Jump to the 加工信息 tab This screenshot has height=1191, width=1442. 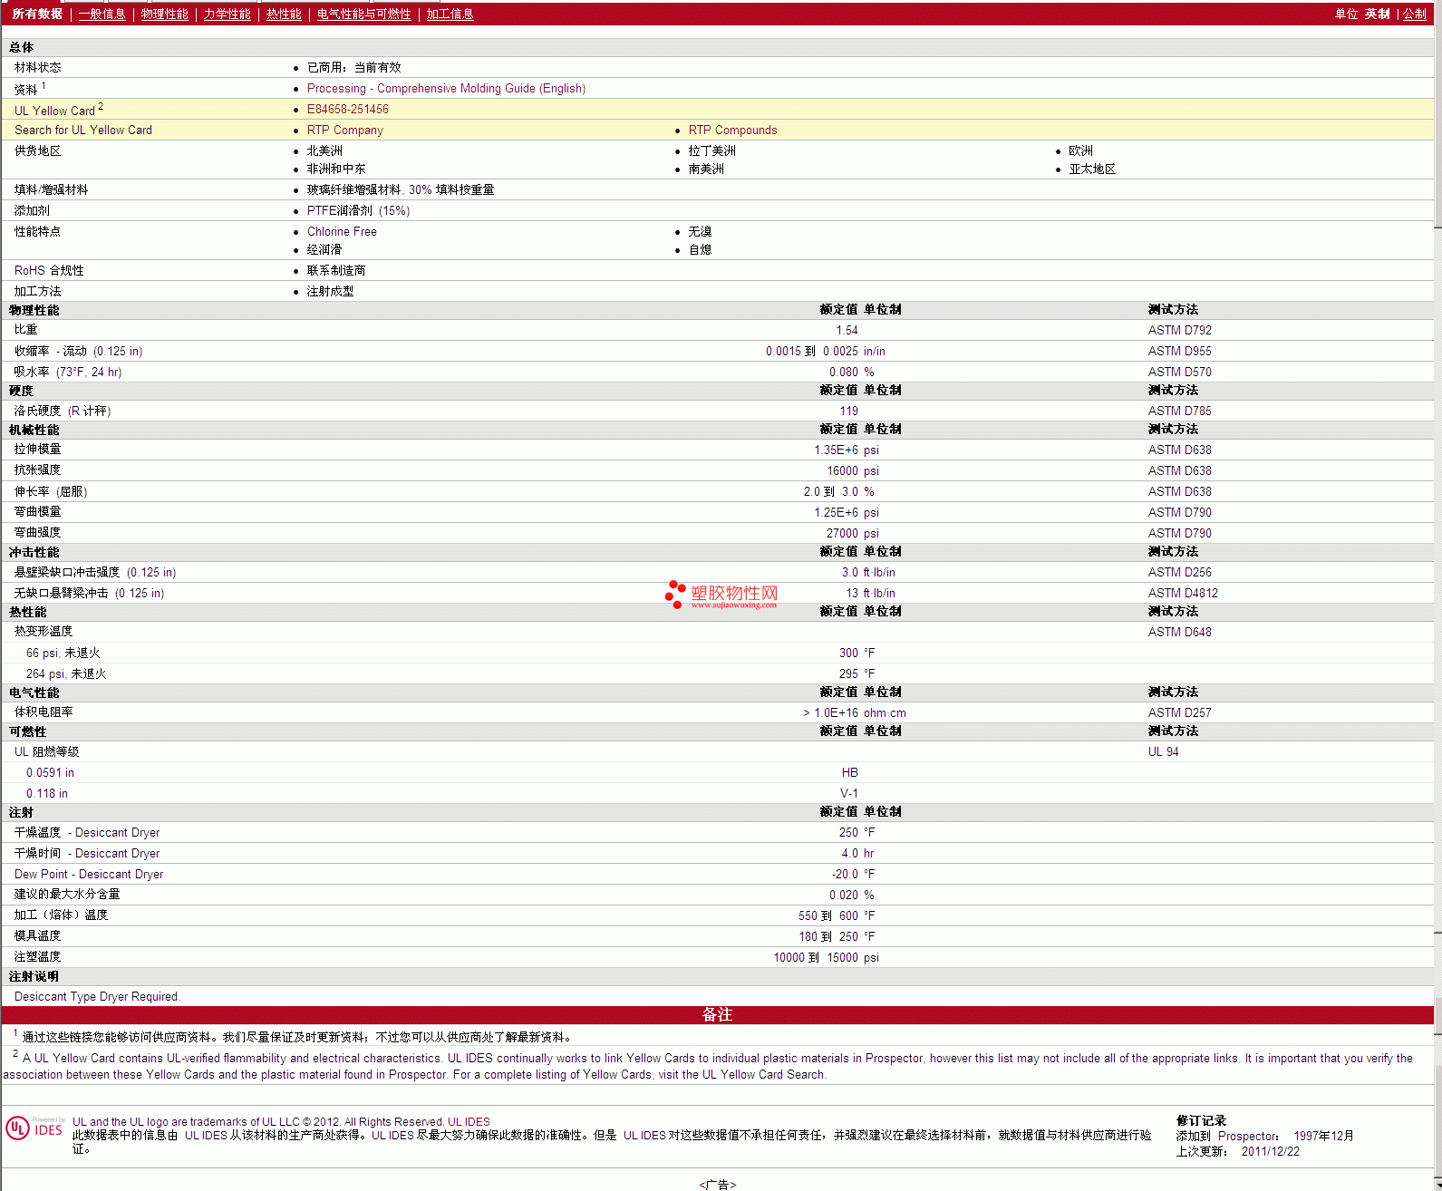tap(450, 14)
